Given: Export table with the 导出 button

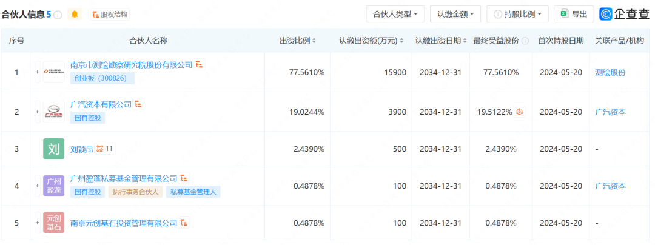Looking at the screenshot, I should coord(574,14).
